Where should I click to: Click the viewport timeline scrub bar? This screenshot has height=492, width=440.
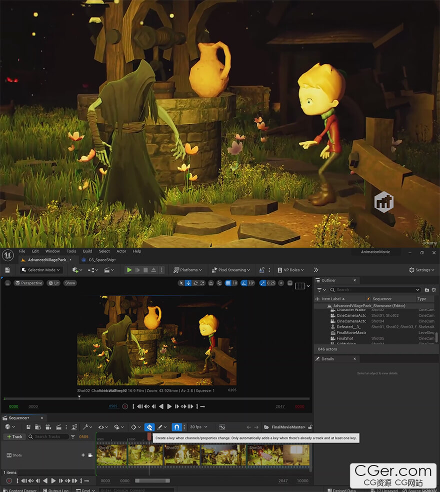156,398
